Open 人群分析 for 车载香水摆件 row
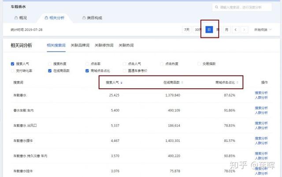282x177 pixels. click(261, 143)
